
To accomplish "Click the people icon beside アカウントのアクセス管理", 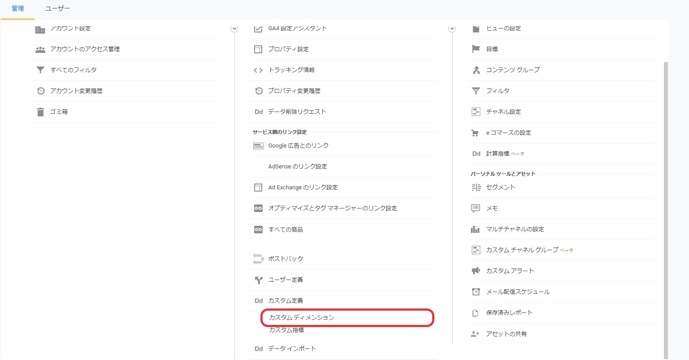I will pos(40,49).
